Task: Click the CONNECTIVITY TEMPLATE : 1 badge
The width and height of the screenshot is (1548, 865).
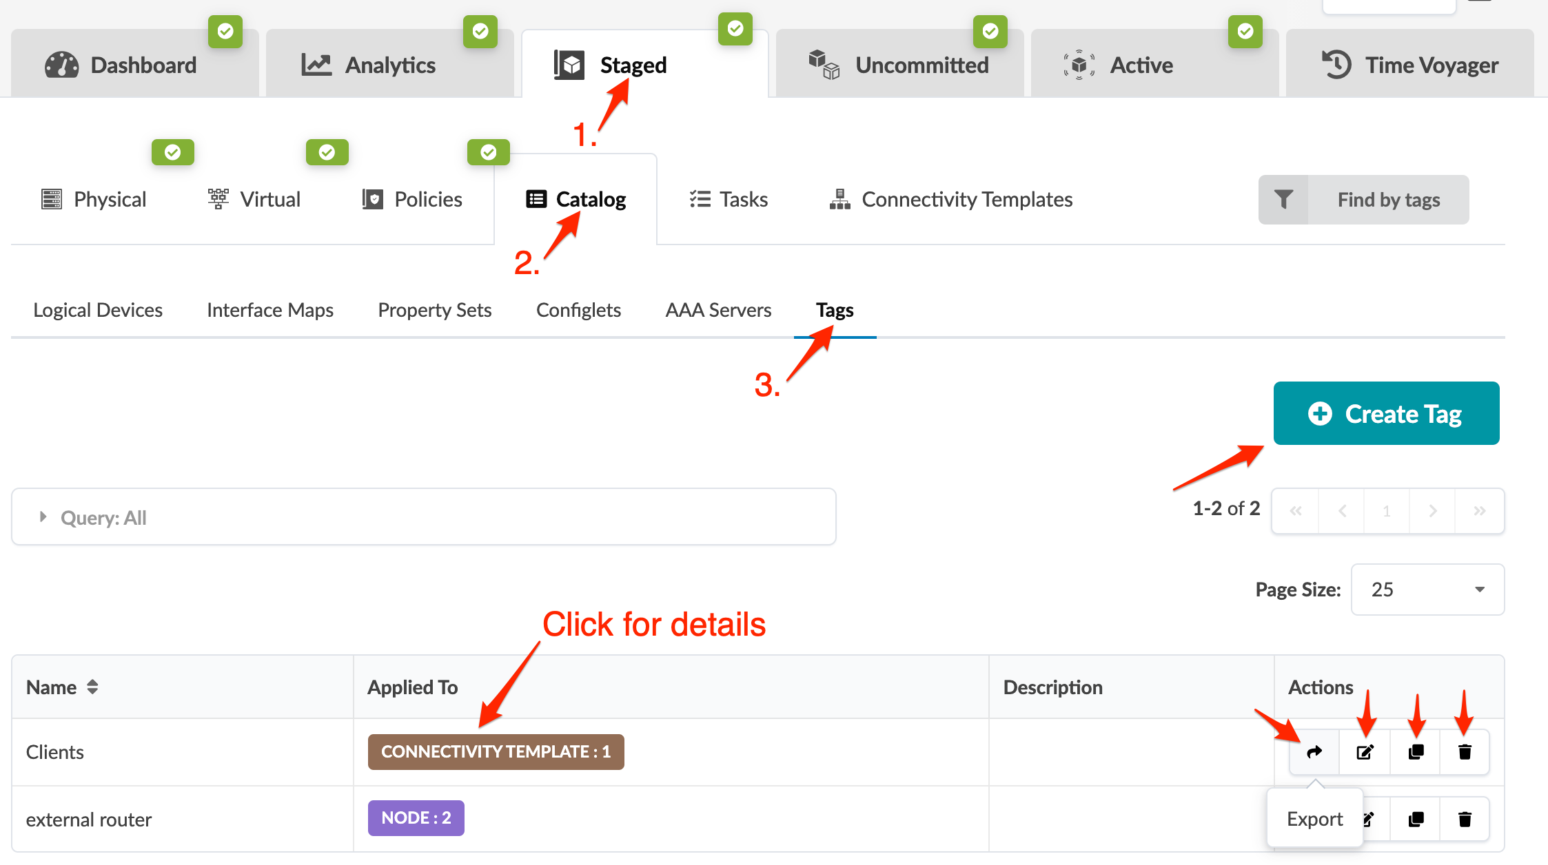Action: click(x=496, y=751)
